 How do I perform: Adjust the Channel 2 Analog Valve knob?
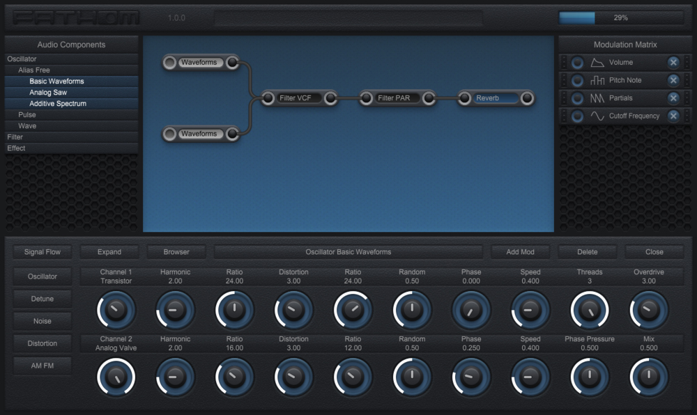click(x=116, y=377)
